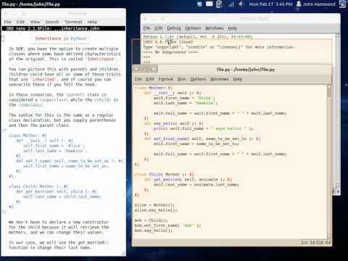This screenshot has height=261, width=348.
Task: Close the file.py editor window
Action: click(x=136, y=70)
